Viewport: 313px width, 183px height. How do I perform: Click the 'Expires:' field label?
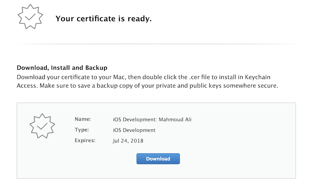85,140
